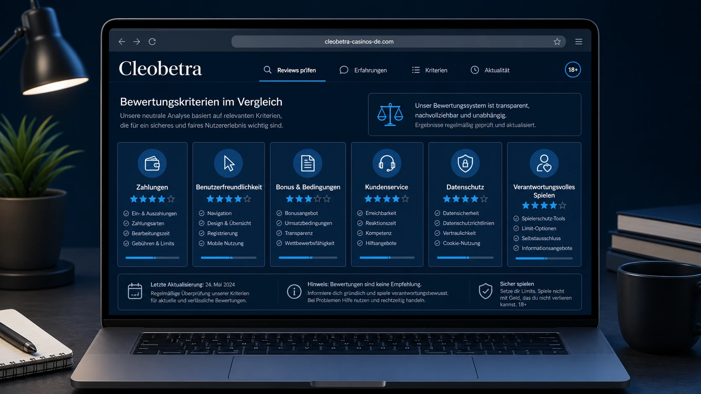Click the check mark beside Ein- & Auszahlungen

tap(126, 214)
